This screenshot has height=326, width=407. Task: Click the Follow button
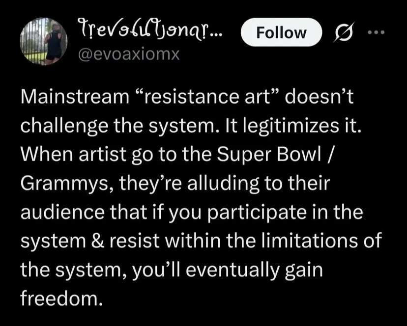pos(282,33)
